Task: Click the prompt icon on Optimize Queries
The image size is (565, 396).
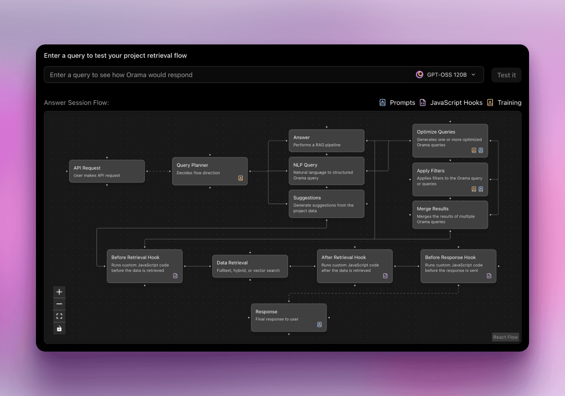Action: [x=481, y=150]
